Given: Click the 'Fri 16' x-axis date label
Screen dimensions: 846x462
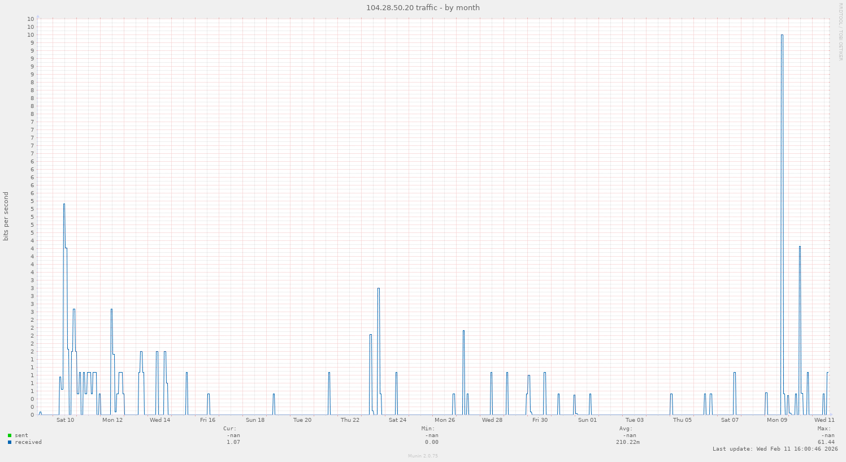Looking at the screenshot, I should pyautogui.click(x=207, y=420).
